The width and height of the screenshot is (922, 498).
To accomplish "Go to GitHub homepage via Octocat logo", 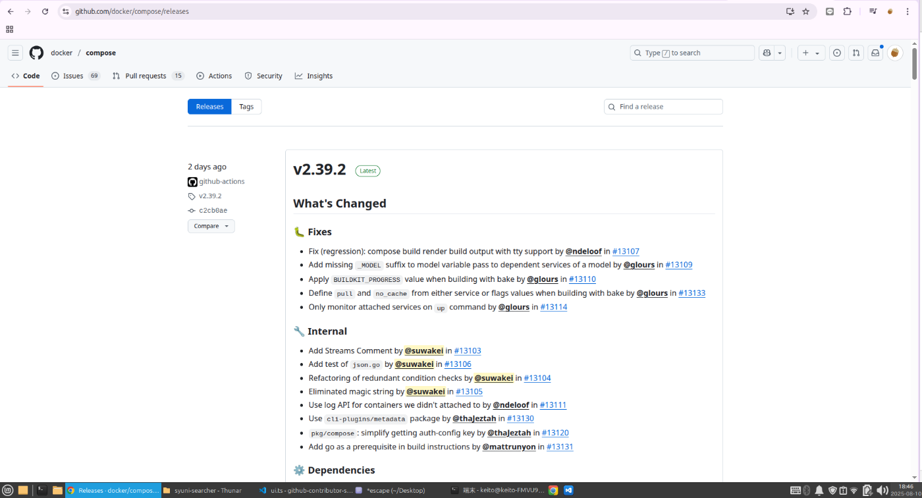I will point(36,53).
